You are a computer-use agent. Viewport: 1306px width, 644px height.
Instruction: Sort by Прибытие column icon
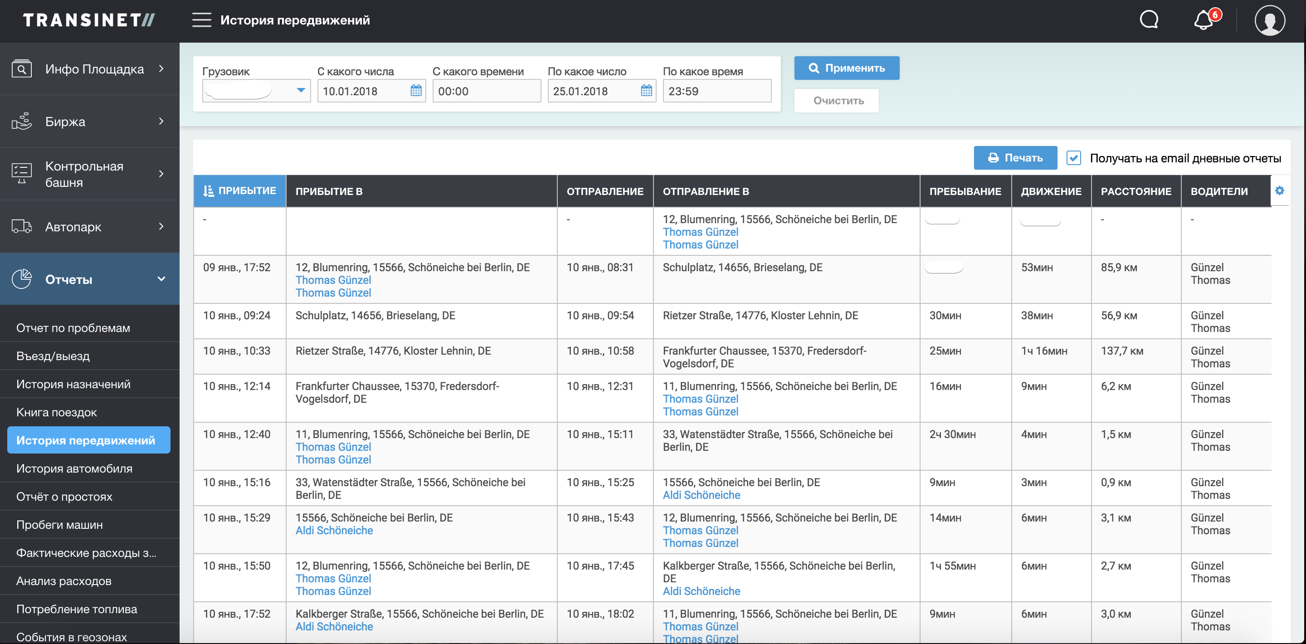pos(209,191)
